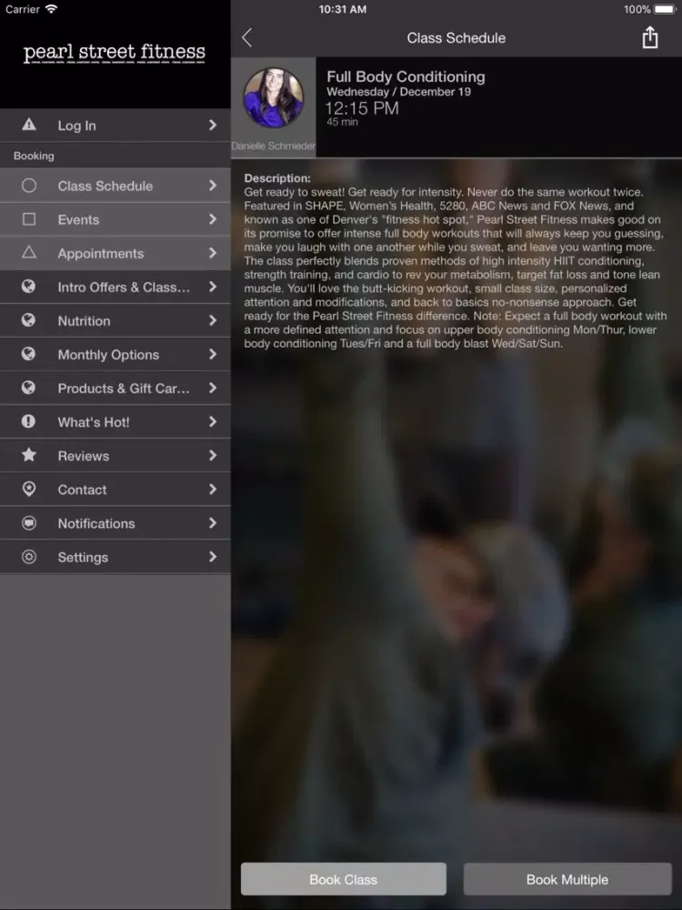Tap the battery icon in the status bar
682x910 pixels.
pyautogui.click(x=665, y=9)
